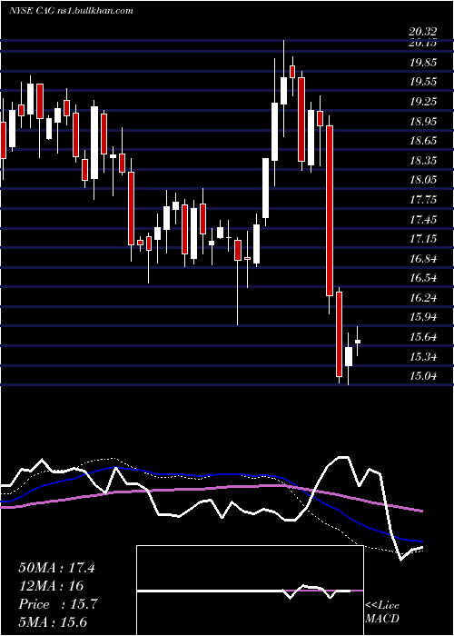The height and width of the screenshot is (636, 454).
Task: Click the <<Live MACD label
Action: pos(382,612)
